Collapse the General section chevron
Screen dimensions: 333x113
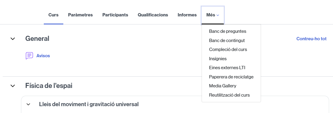(x=13, y=39)
